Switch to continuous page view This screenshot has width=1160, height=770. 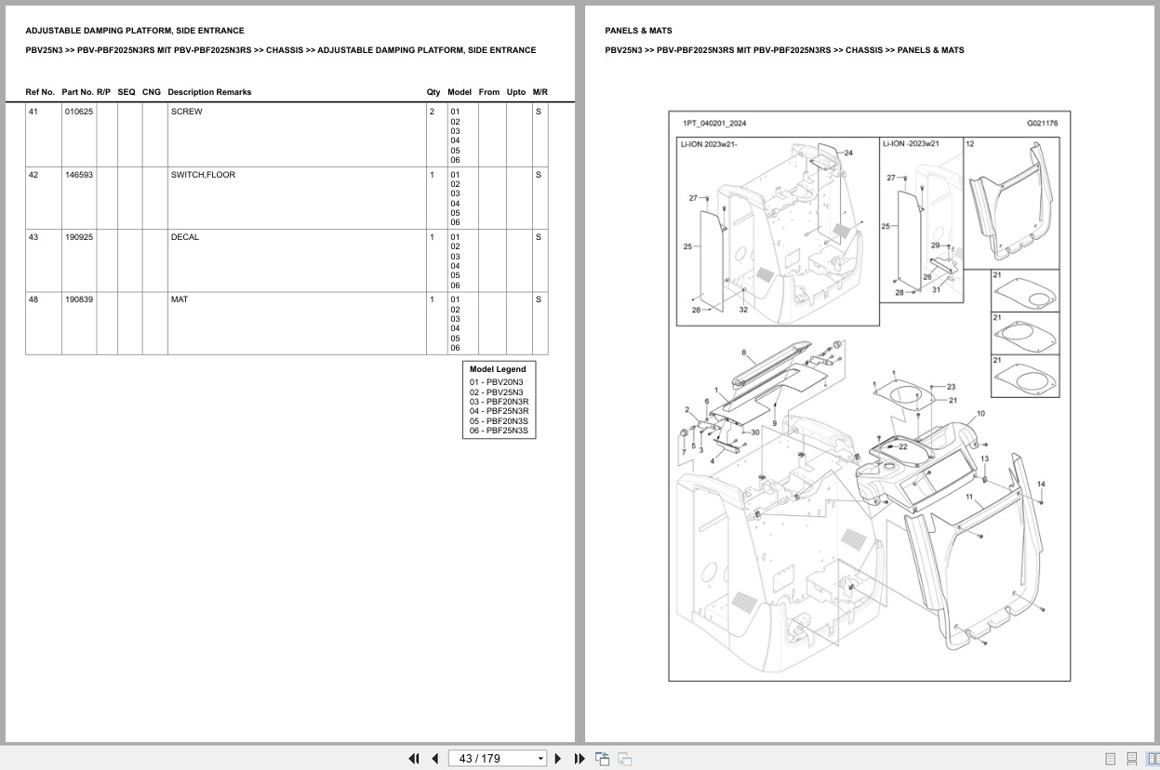(1131, 758)
